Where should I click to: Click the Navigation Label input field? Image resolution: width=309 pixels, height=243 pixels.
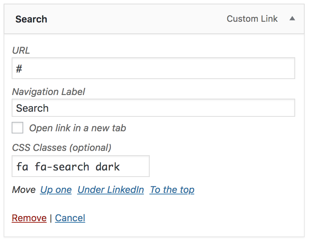coord(153,108)
